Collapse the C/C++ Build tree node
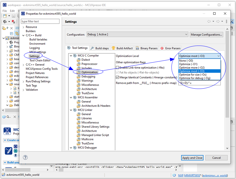The height and width of the screenshot is (179, 236). pos(23,35)
